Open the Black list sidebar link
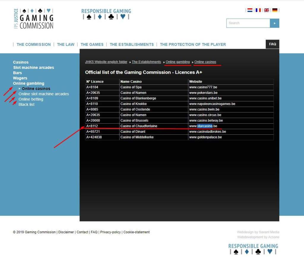 coord(26,105)
